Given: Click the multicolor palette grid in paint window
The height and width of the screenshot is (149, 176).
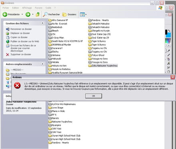Looking at the screenshot, I should pos(168,41).
